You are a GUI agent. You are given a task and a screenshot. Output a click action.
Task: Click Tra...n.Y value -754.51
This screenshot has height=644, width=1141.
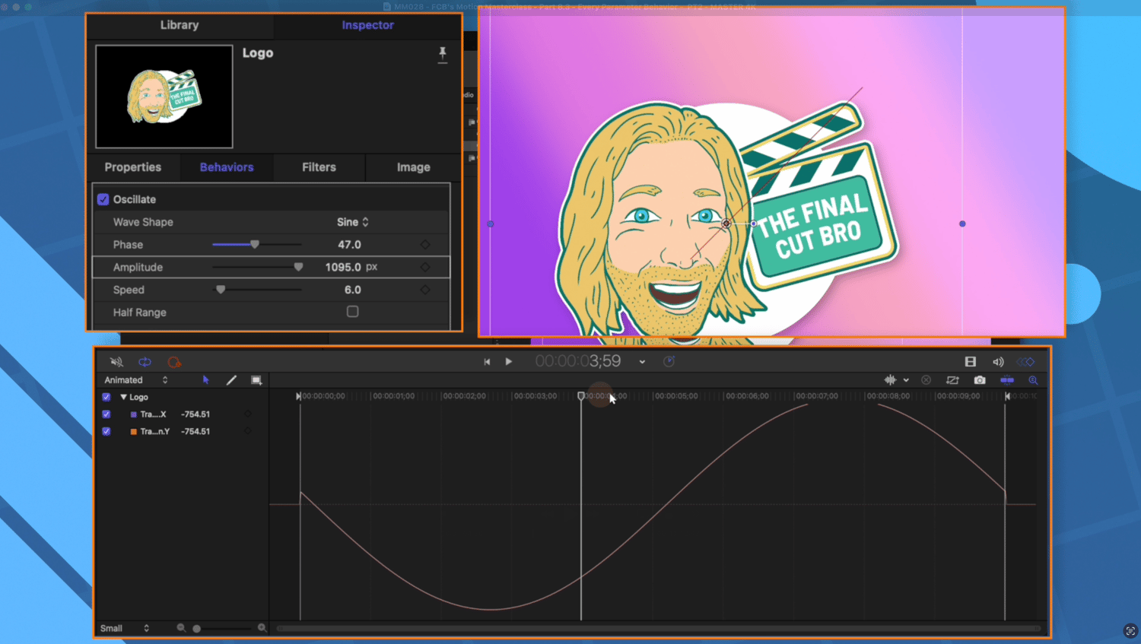point(195,431)
